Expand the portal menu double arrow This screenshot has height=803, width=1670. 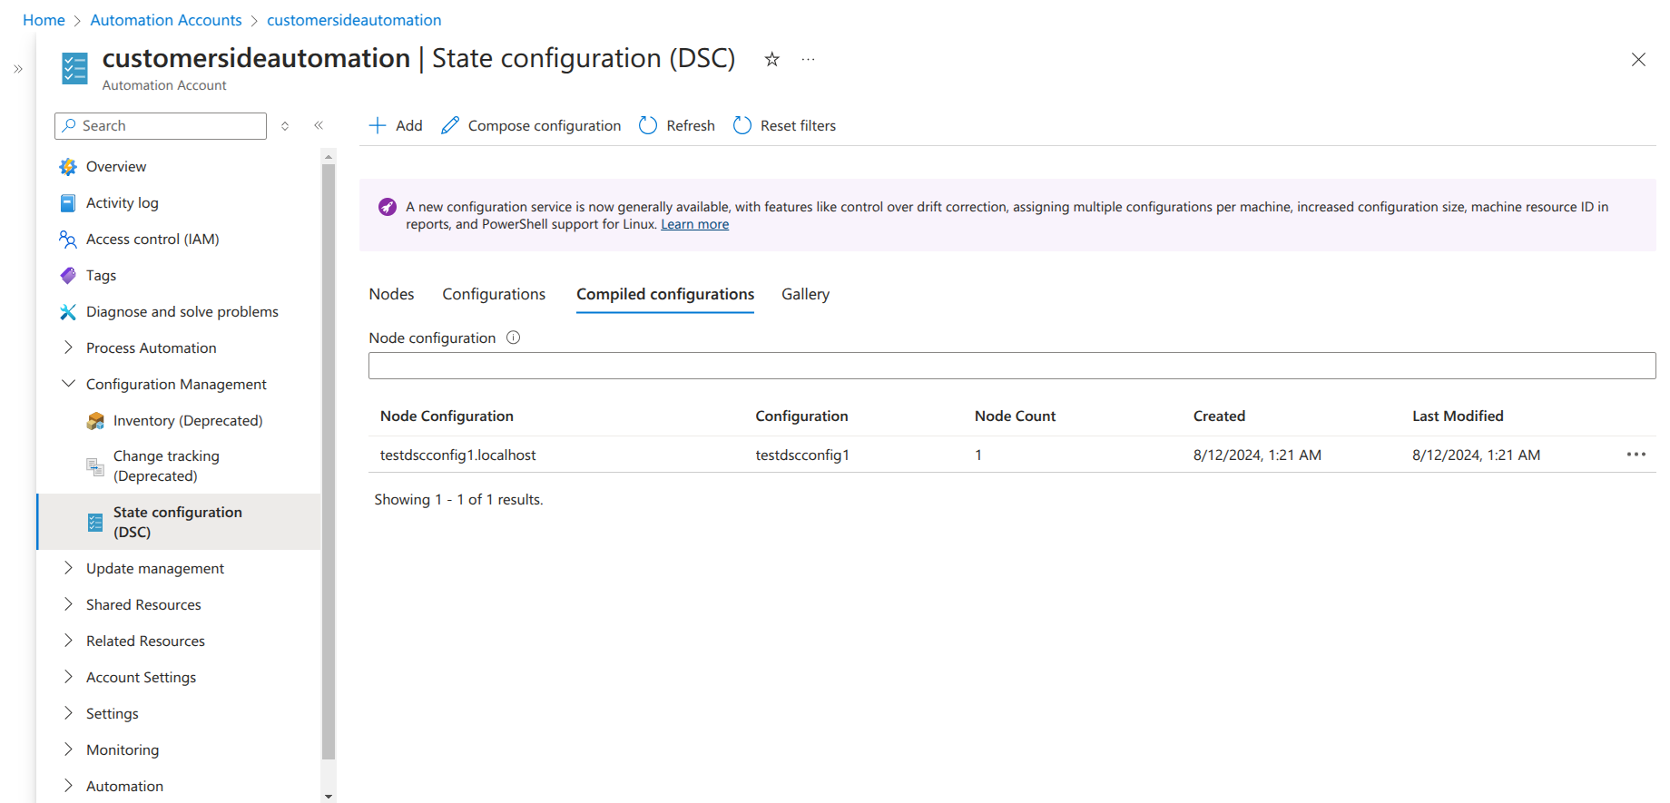pyautogui.click(x=18, y=69)
